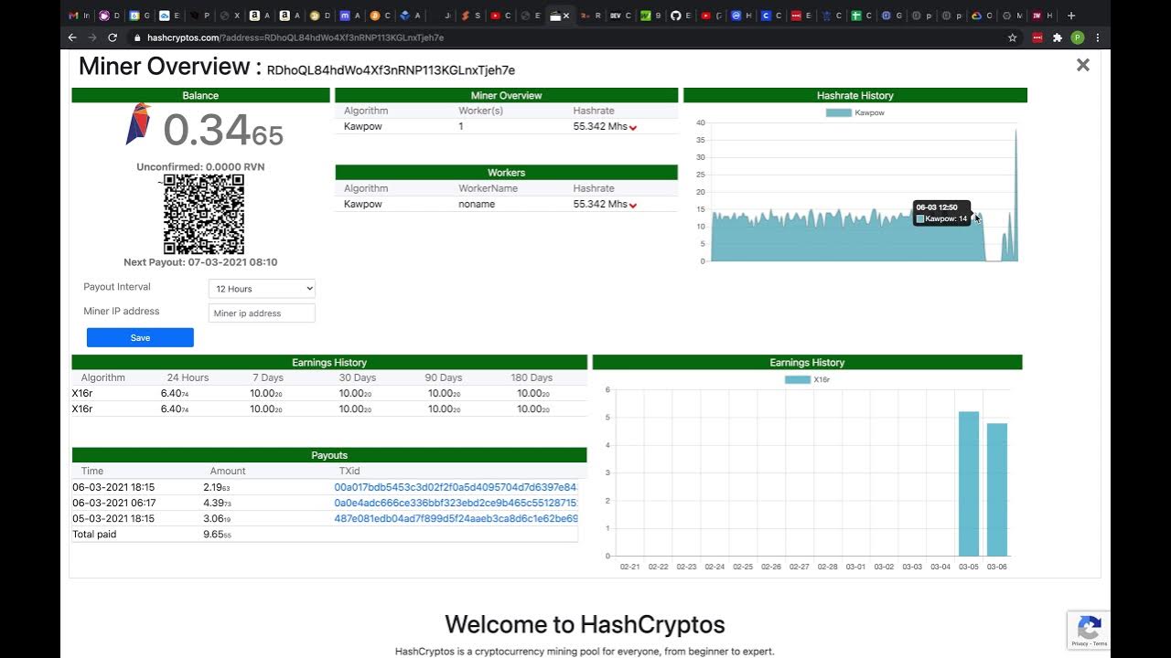Screen dimensions: 1171x658
Task: Click the payout time '05-03-2021 18:15'
Action: point(113,519)
